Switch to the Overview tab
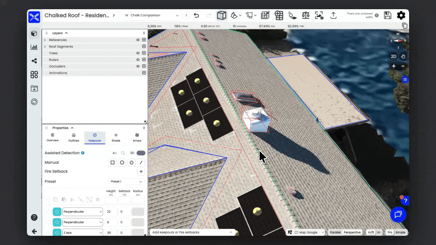Viewport: 436px width, 245px height. 52,137
